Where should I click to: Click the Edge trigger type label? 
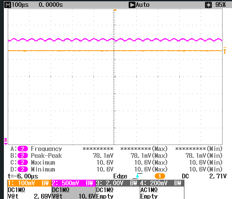[120, 176]
